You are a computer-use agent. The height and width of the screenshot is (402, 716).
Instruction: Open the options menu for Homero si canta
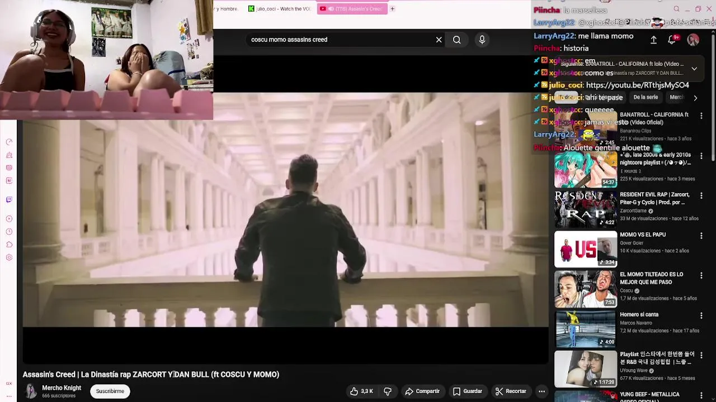pos(701,315)
